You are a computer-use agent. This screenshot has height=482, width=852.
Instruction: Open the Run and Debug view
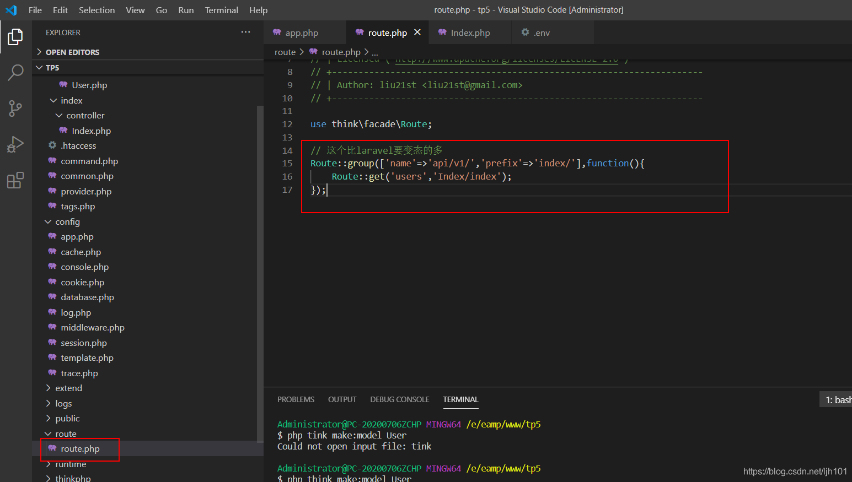(15, 144)
